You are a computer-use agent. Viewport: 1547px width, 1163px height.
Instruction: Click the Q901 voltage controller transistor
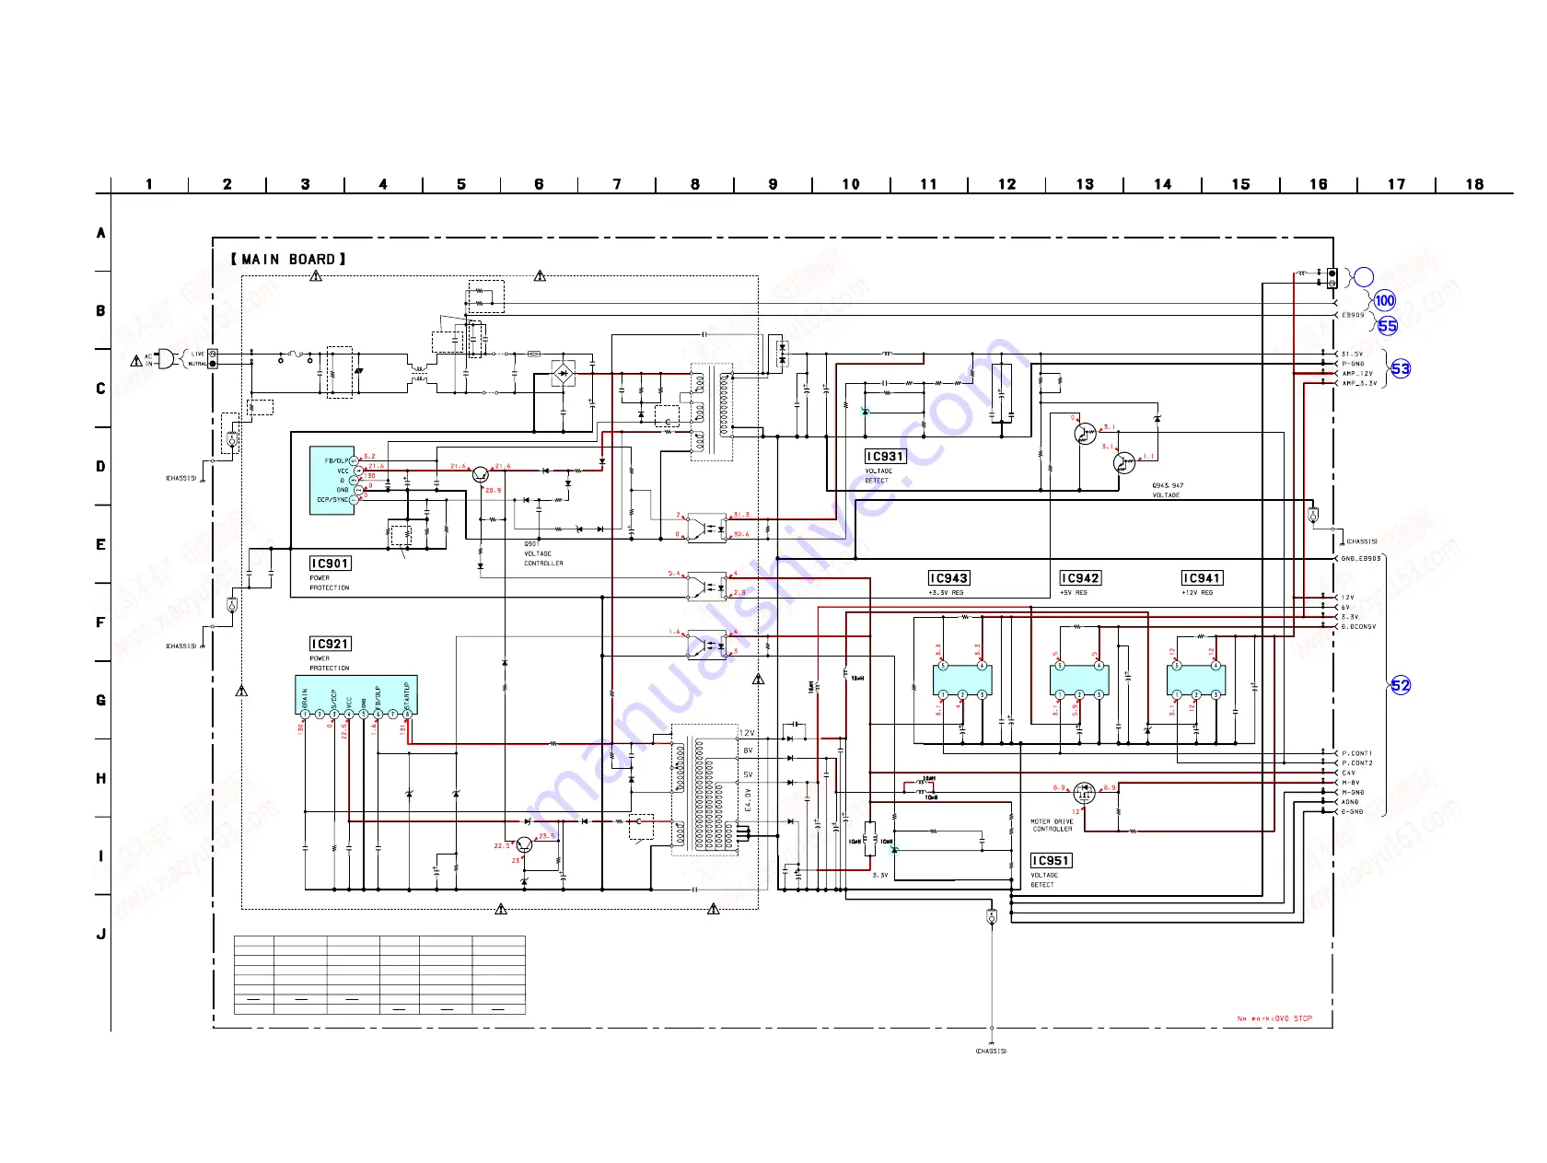pos(480,474)
